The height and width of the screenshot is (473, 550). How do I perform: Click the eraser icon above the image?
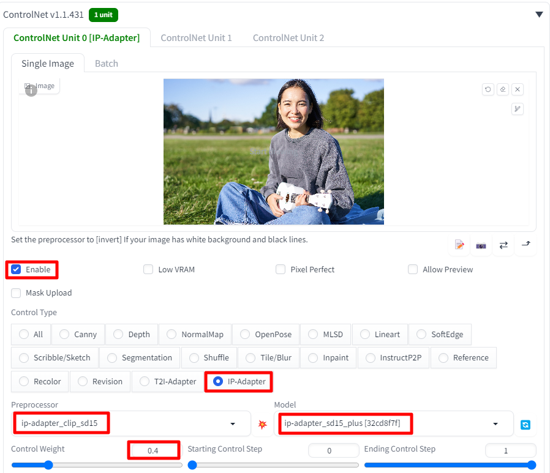point(503,89)
